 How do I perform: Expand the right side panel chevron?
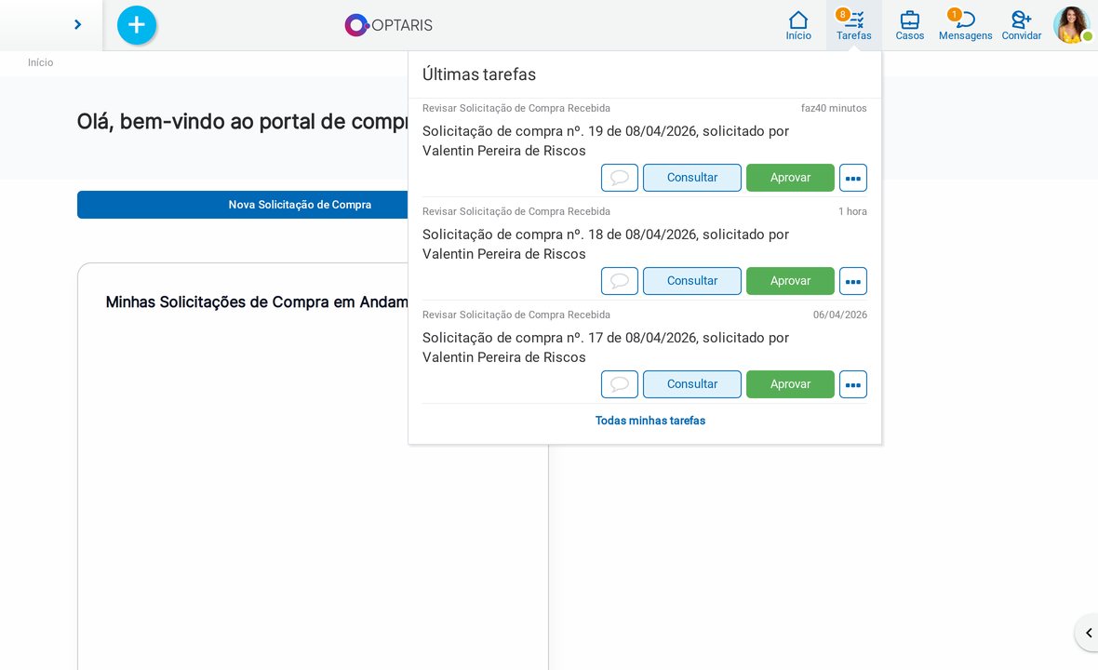click(x=1088, y=633)
